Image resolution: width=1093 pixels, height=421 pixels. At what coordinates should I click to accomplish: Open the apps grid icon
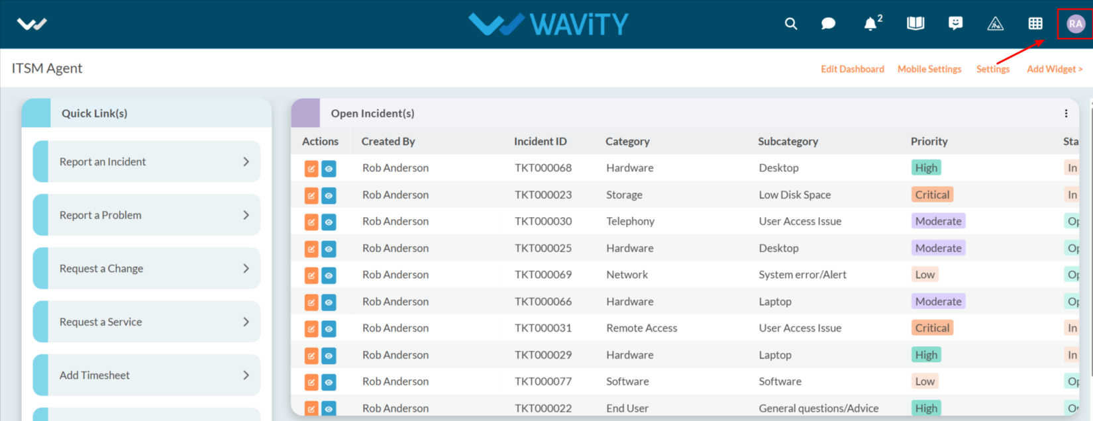(1035, 24)
